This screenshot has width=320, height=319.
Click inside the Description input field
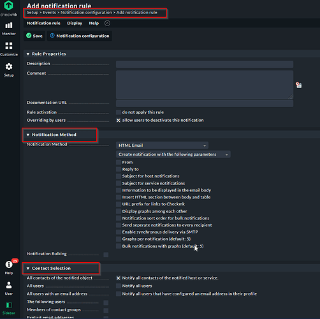click(x=205, y=64)
